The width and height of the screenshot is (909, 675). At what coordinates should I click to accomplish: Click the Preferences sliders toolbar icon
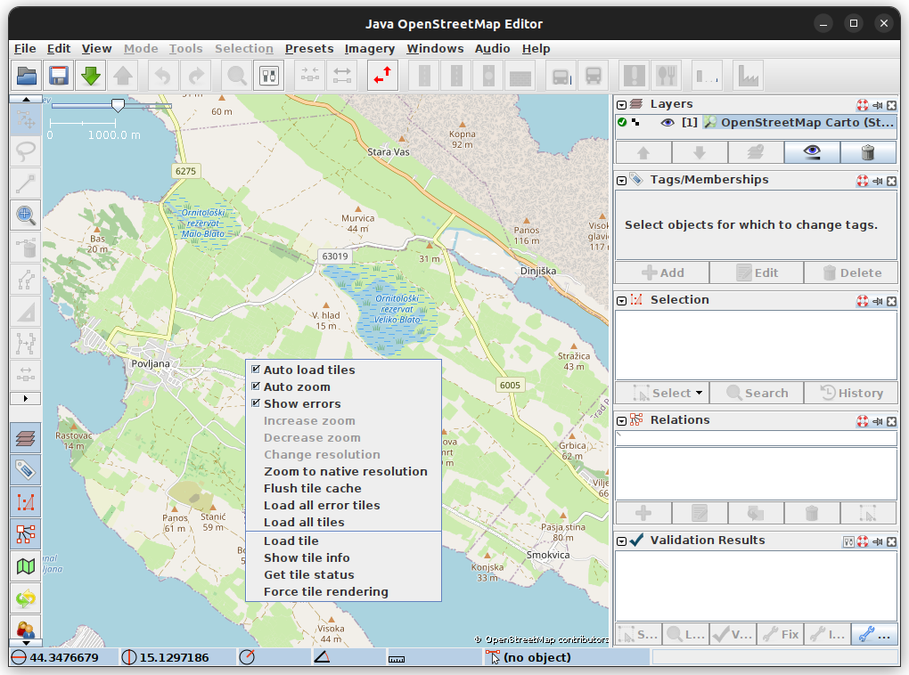coord(269,76)
